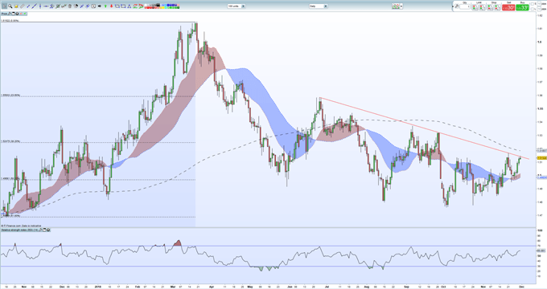
Task: Click the upper pips stepper field
Action: [x=539, y=3]
